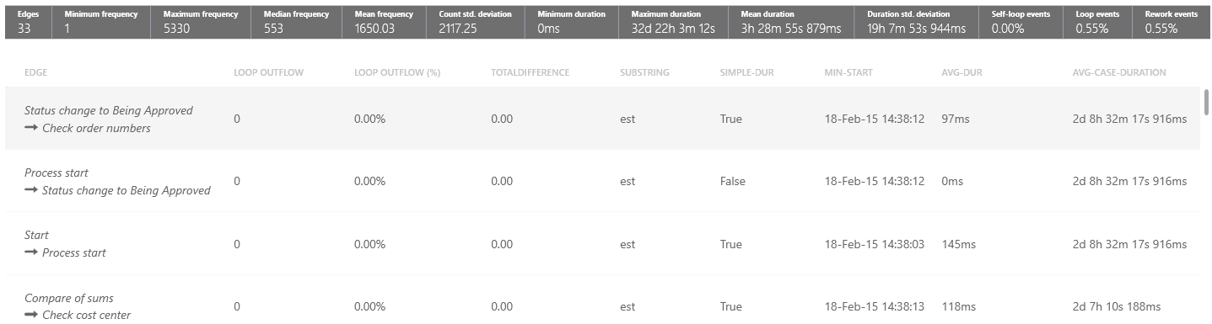Select the Start to Process start row

[602, 244]
